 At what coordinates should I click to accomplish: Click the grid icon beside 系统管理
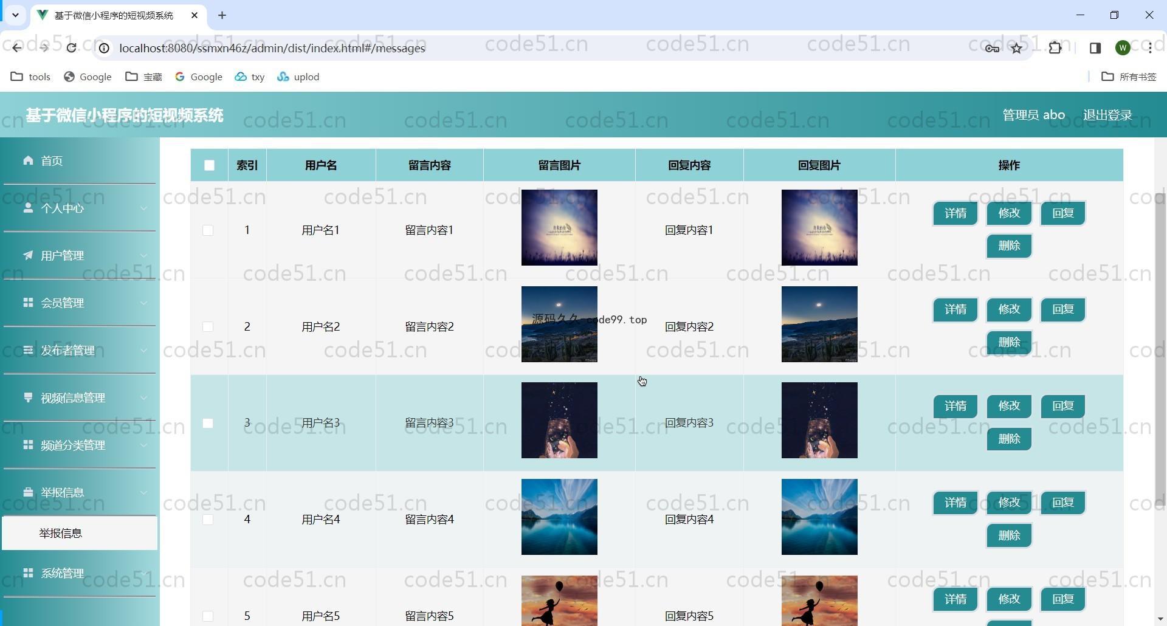pyautogui.click(x=28, y=573)
